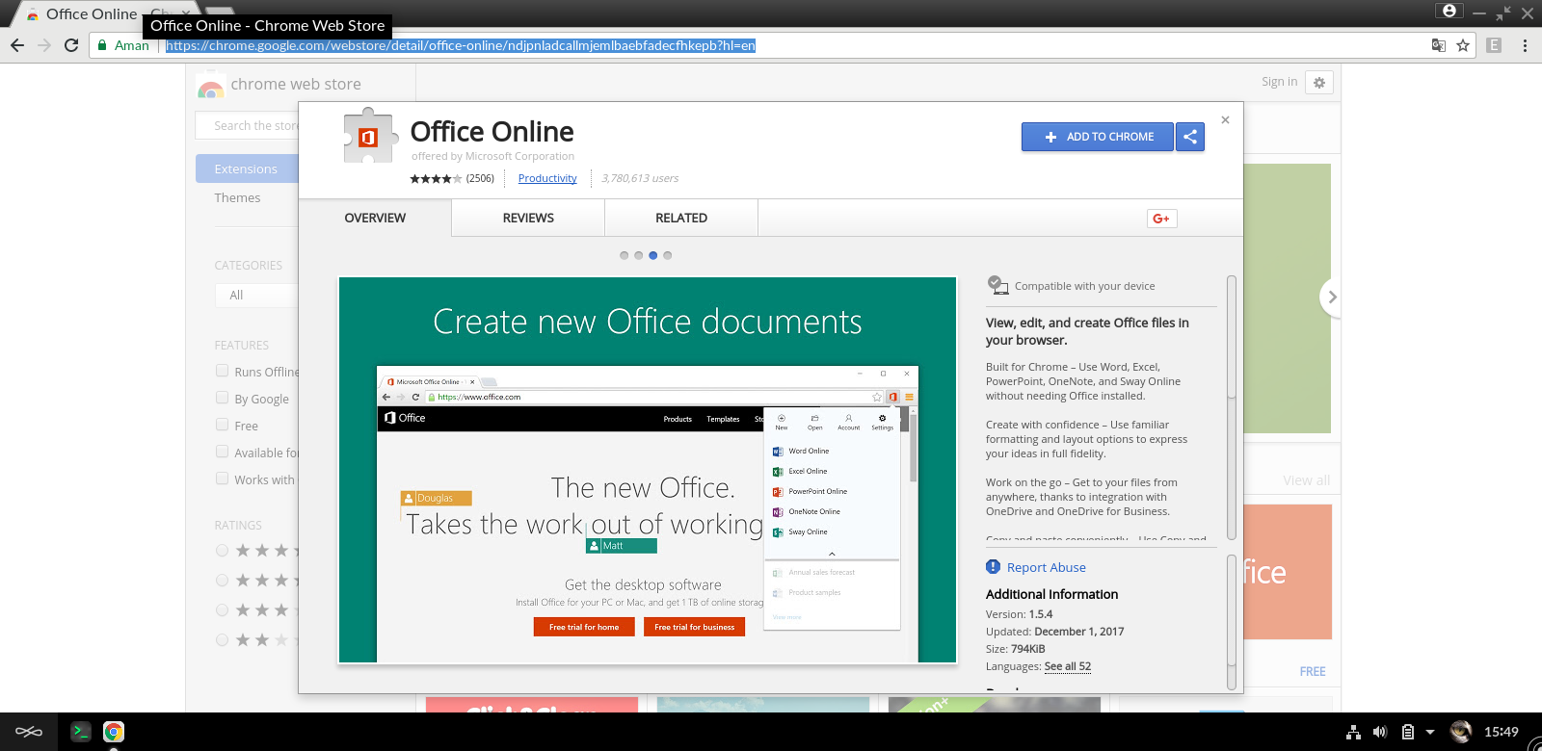Switch to the Reviews tab
Viewport: 1542px width, 751px height.
pyautogui.click(x=528, y=218)
